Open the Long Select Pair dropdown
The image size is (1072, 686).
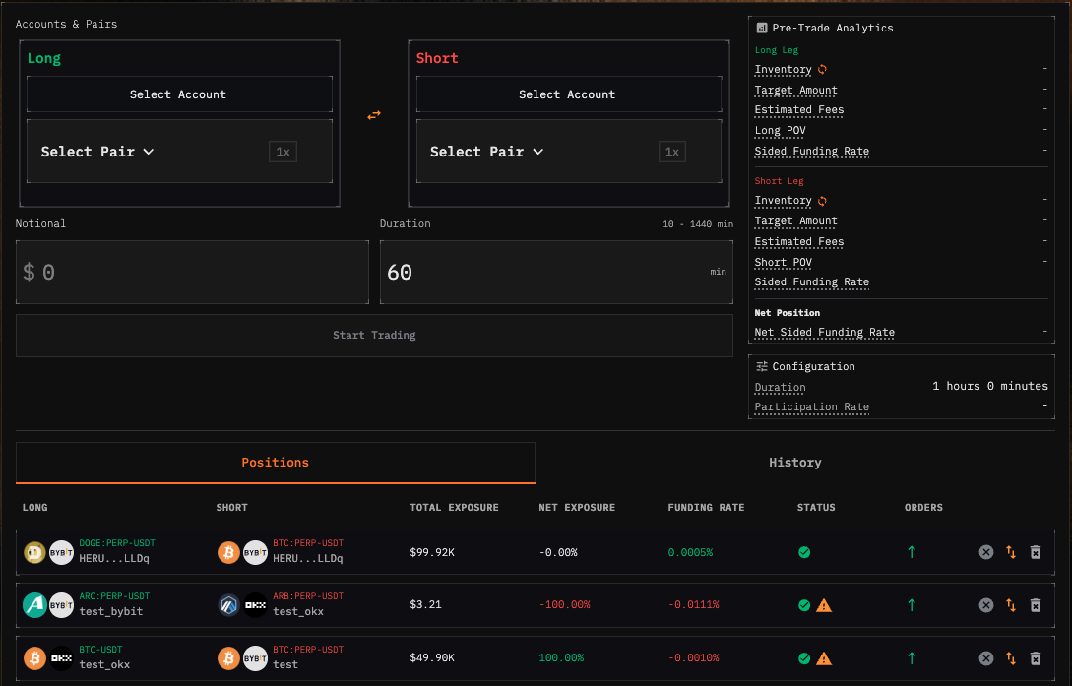(97, 152)
